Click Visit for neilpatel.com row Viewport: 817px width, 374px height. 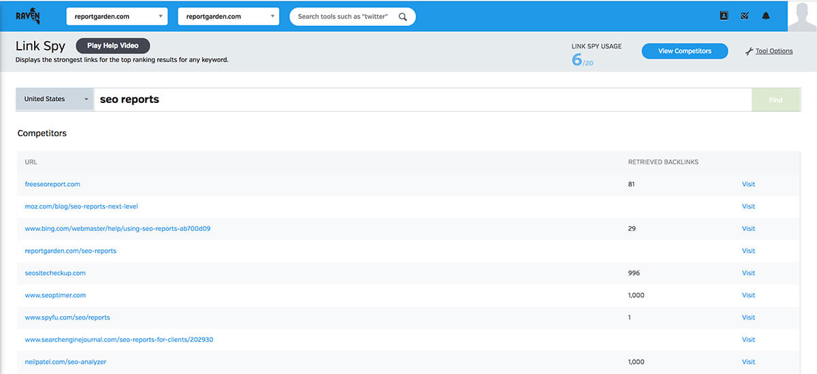tap(748, 362)
